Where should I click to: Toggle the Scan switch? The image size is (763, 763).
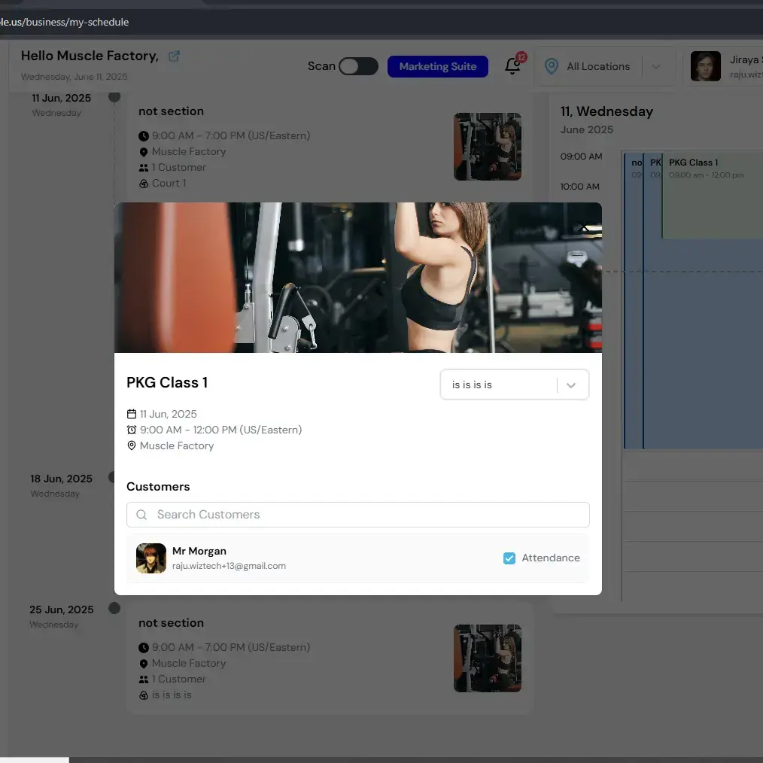pos(358,66)
